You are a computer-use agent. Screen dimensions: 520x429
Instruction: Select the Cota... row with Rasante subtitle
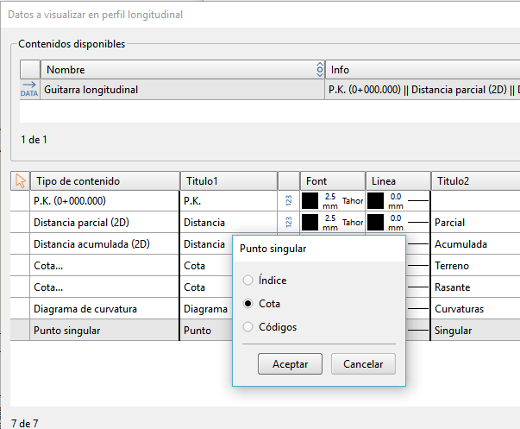click(x=104, y=287)
